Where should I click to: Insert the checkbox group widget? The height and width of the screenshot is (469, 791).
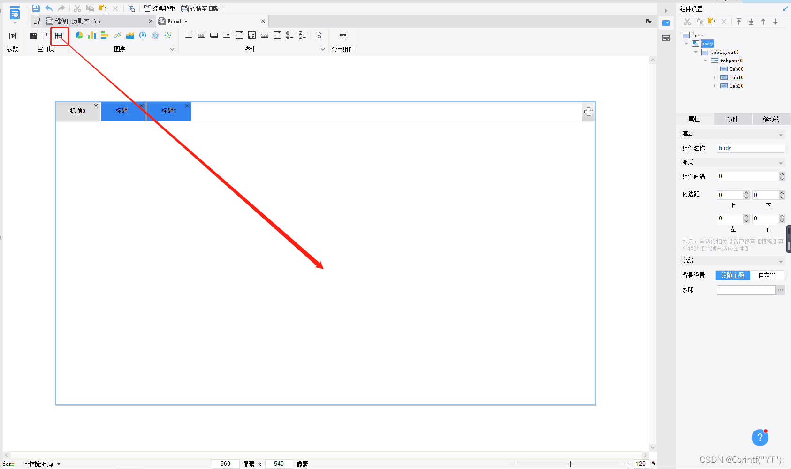click(x=303, y=35)
